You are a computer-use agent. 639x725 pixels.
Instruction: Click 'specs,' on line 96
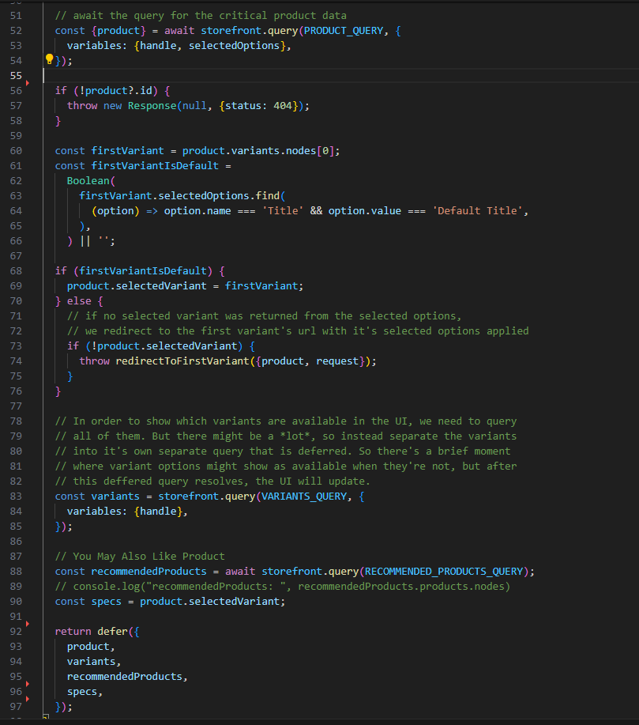coord(85,692)
